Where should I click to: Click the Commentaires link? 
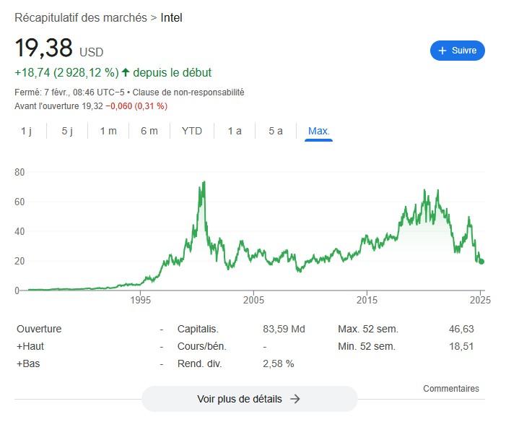click(x=451, y=389)
